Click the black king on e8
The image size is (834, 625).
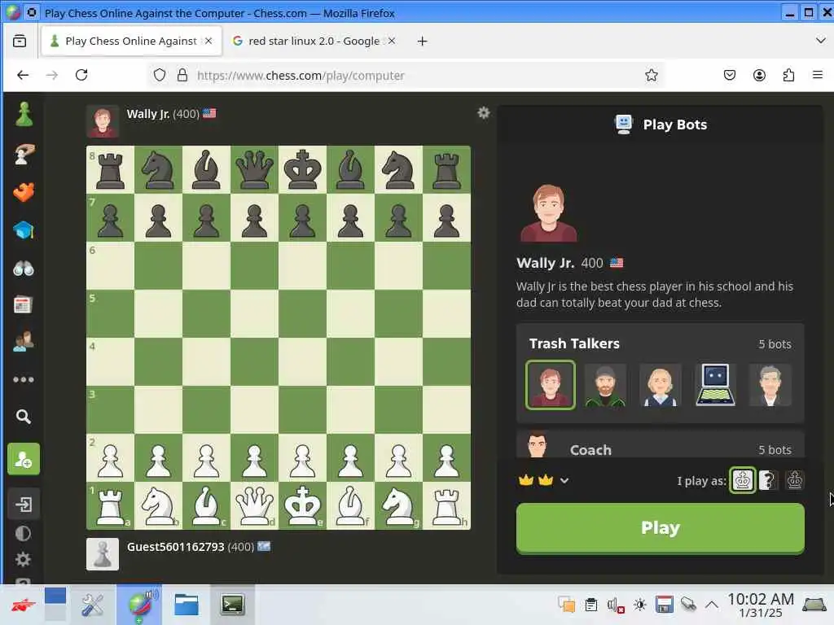(303, 169)
